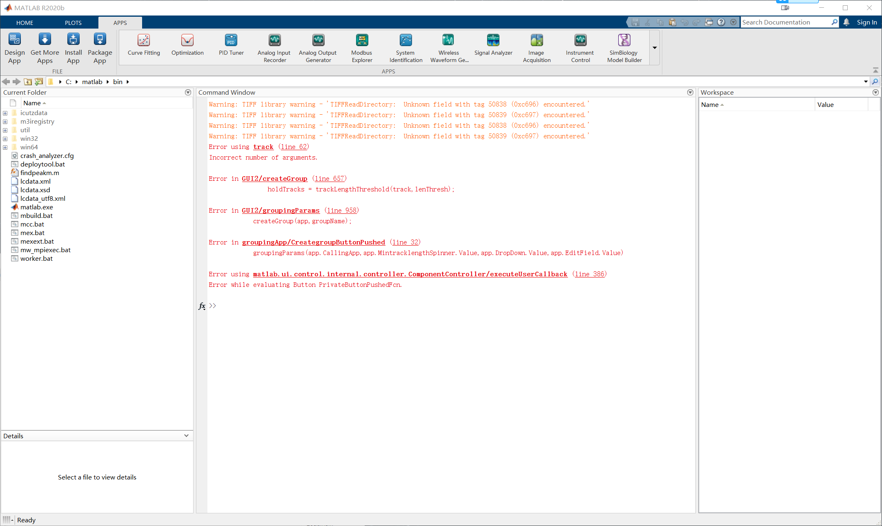Open the apps gallery overflow arrow
This screenshot has width=882, height=526.
tap(654, 48)
